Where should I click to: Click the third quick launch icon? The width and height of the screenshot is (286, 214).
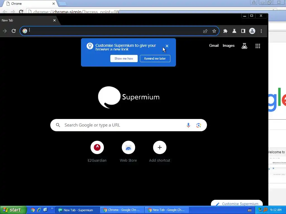tap(45, 210)
